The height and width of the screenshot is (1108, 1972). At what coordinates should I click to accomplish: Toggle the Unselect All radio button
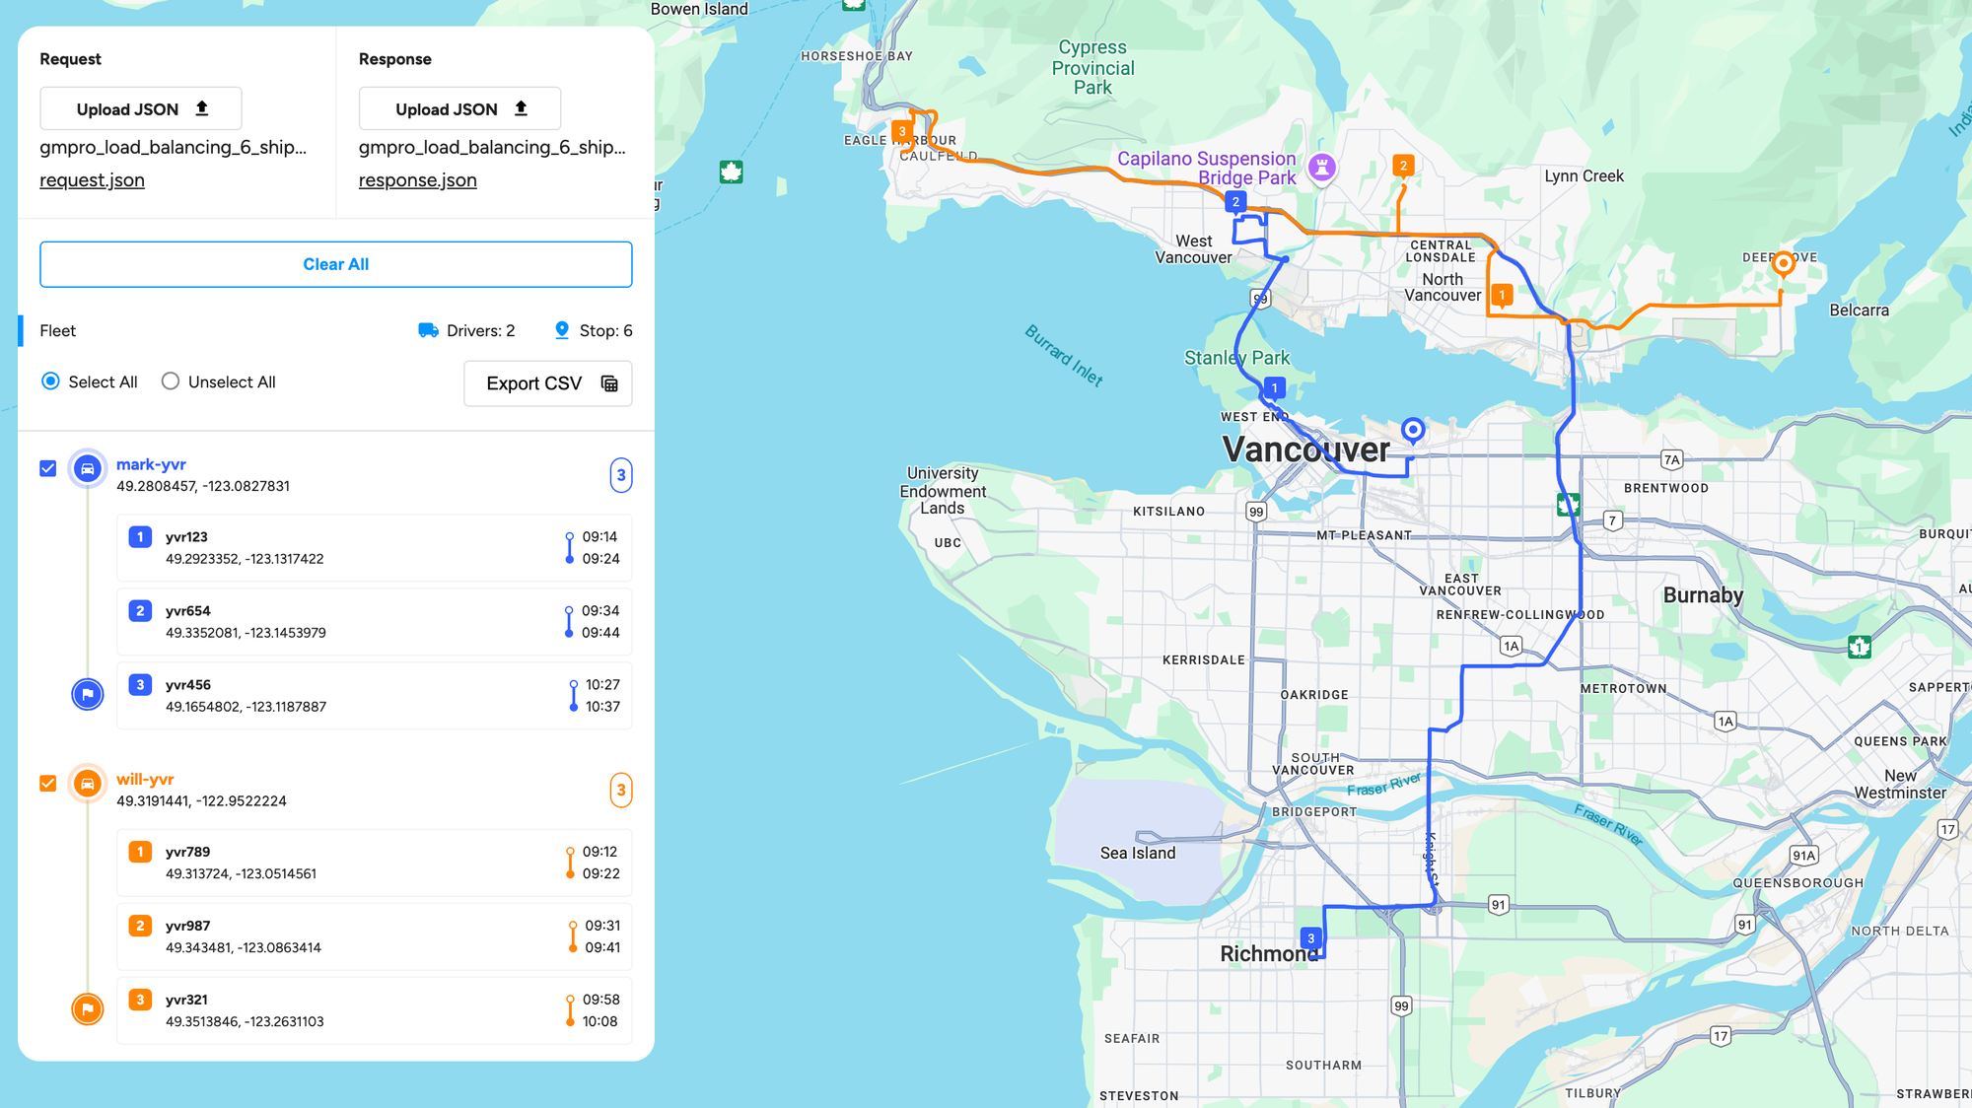tap(172, 381)
